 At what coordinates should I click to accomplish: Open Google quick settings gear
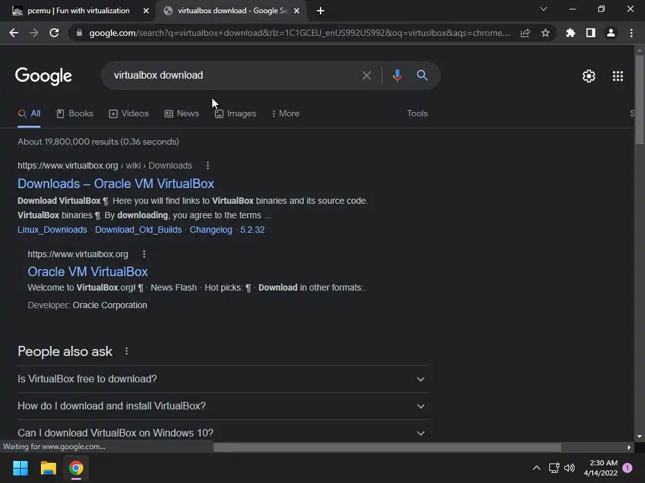click(589, 76)
